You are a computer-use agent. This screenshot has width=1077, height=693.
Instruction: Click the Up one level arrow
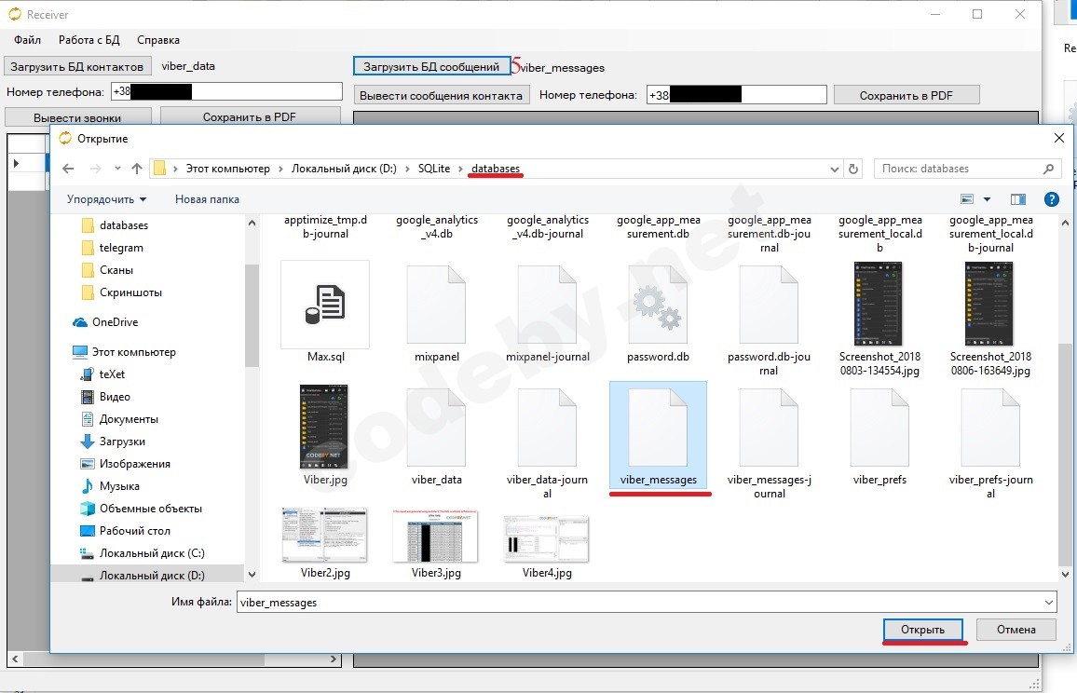tap(137, 169)
